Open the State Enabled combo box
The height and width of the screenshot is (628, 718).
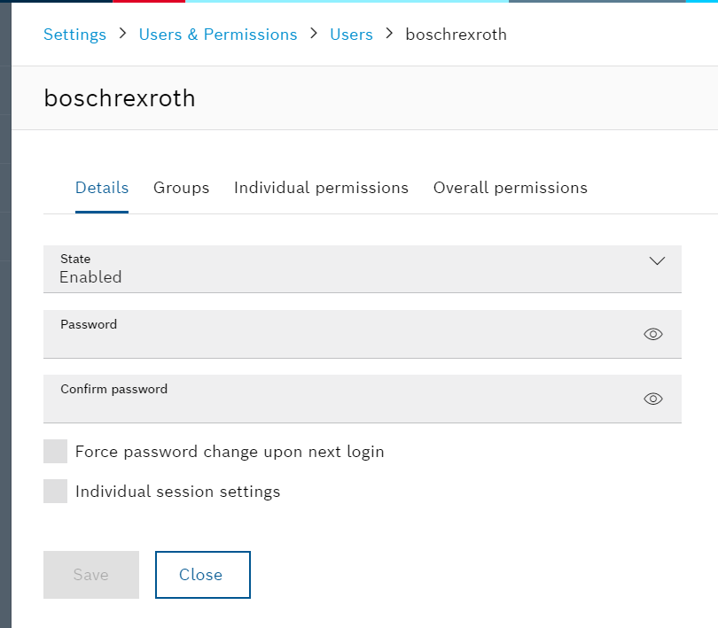tap(363, 269)
